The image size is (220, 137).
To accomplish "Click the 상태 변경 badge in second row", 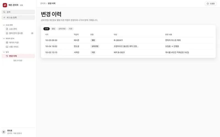I will [95, 46].
